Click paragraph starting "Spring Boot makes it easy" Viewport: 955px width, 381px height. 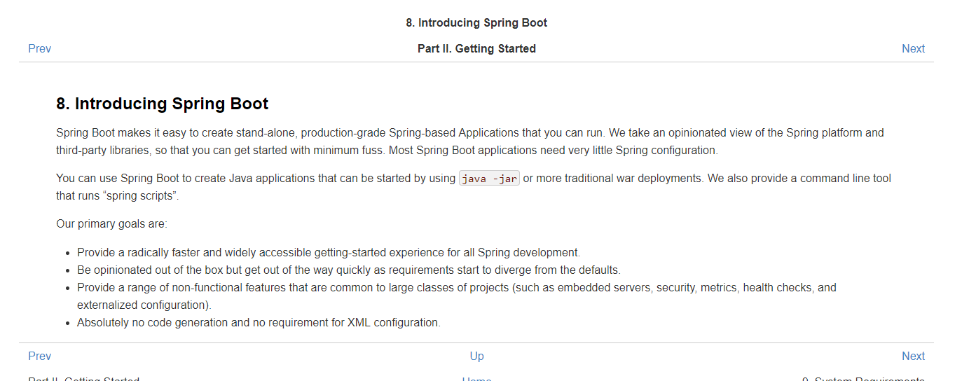click(470, 141)
